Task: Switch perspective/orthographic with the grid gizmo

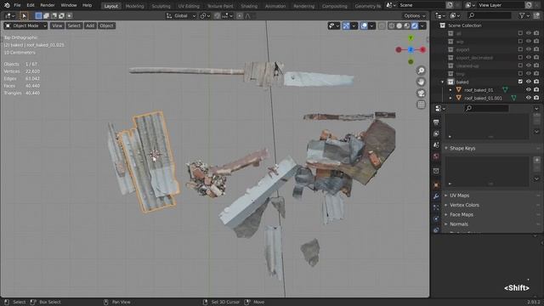Action: tap(421, 105)
